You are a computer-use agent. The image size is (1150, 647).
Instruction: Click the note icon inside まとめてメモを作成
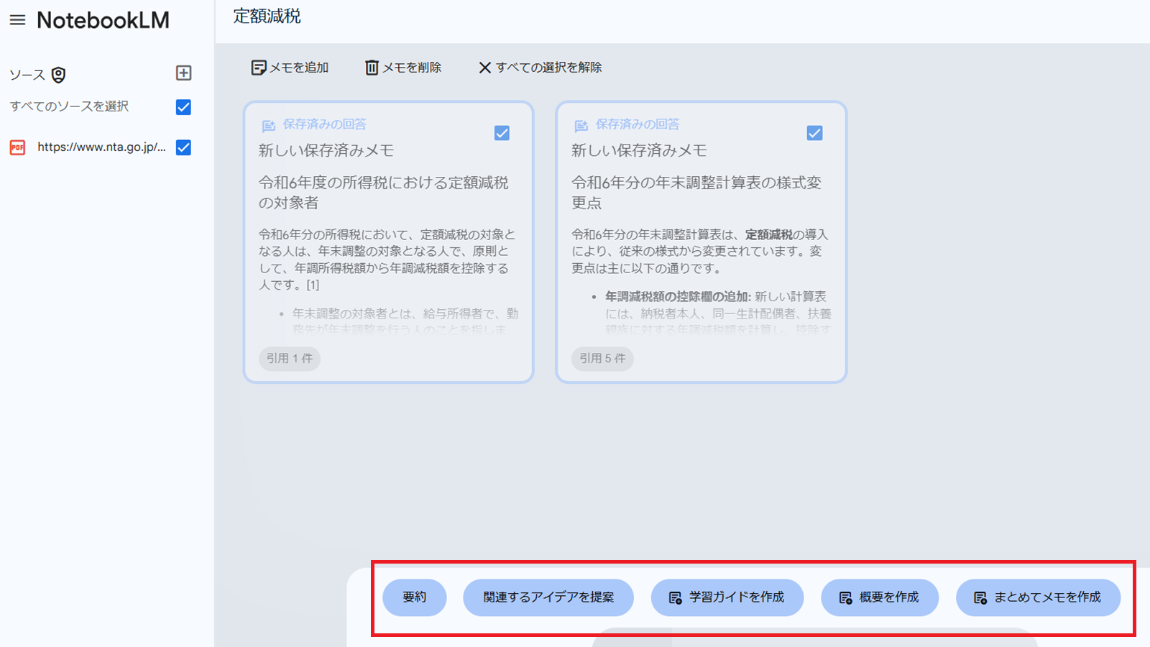(x=980, y=597)
